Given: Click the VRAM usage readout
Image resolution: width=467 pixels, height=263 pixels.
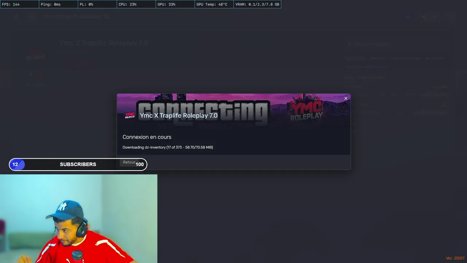Looking at the screenshot, I should click(257, 4).
